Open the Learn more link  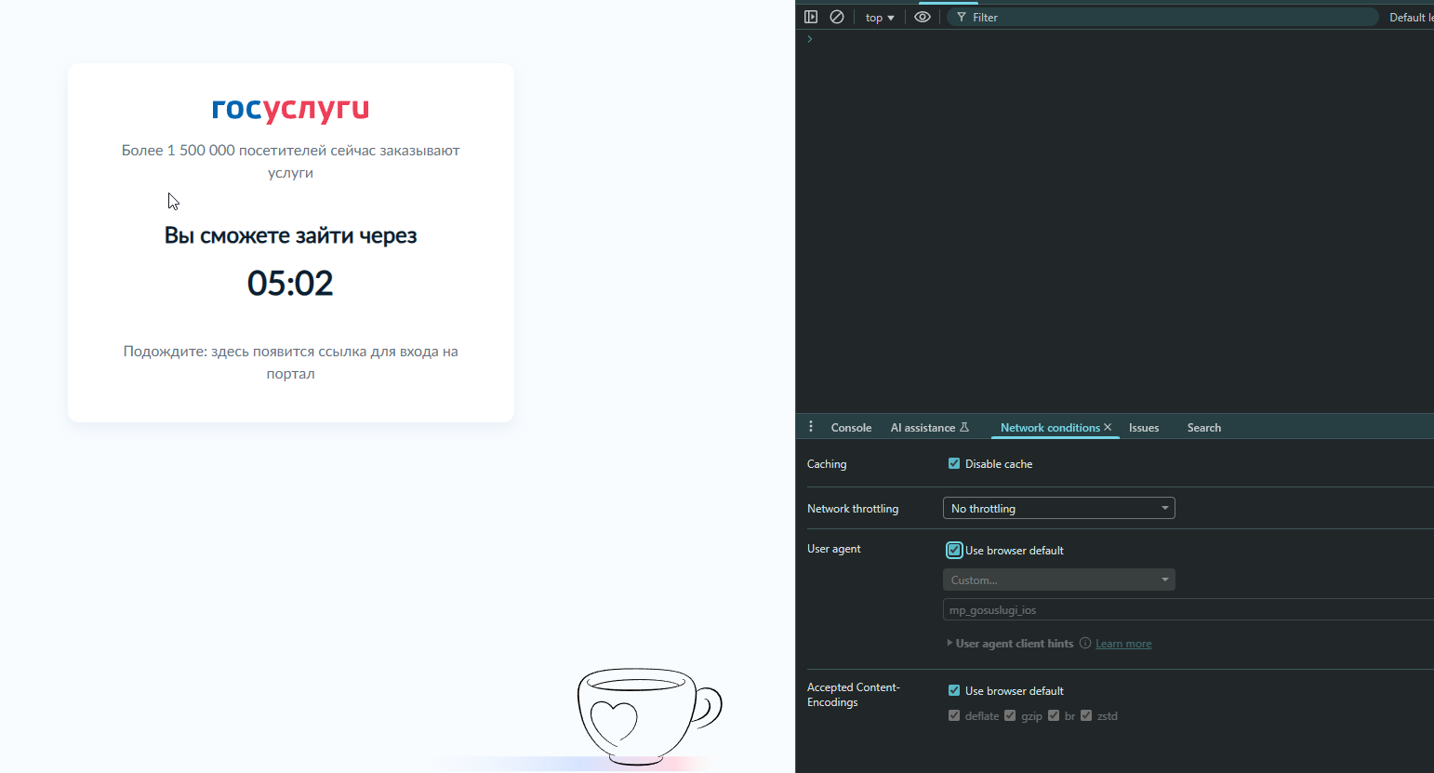1123,644
